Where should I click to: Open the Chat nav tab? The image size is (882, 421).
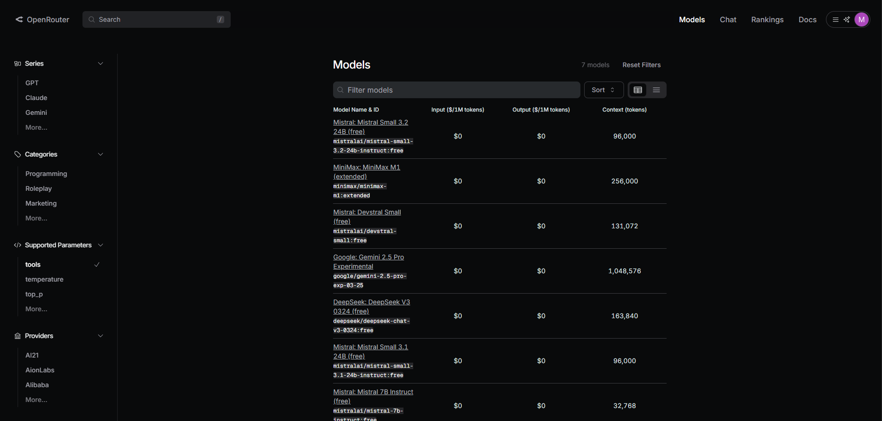click(x=728, y=19)
